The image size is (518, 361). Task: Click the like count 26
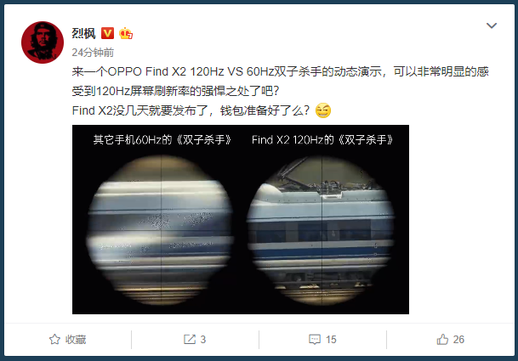click(x=458, y=340)
